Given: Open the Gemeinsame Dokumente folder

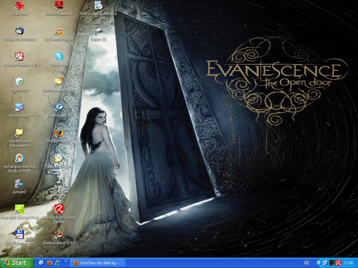Looking at the screenshot, I should [x=20, y=133].
